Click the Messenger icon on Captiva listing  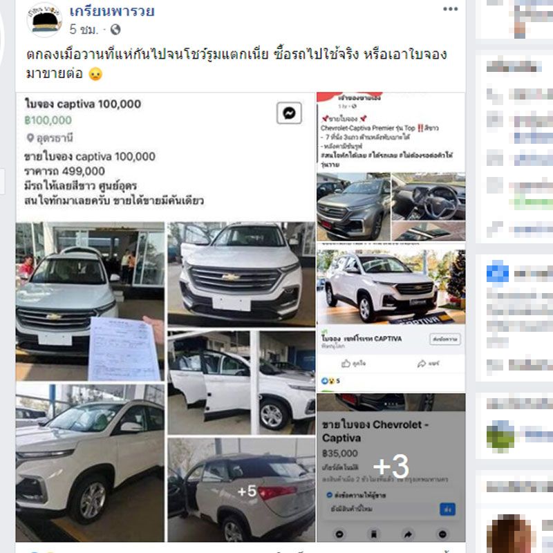coord(289,113)
